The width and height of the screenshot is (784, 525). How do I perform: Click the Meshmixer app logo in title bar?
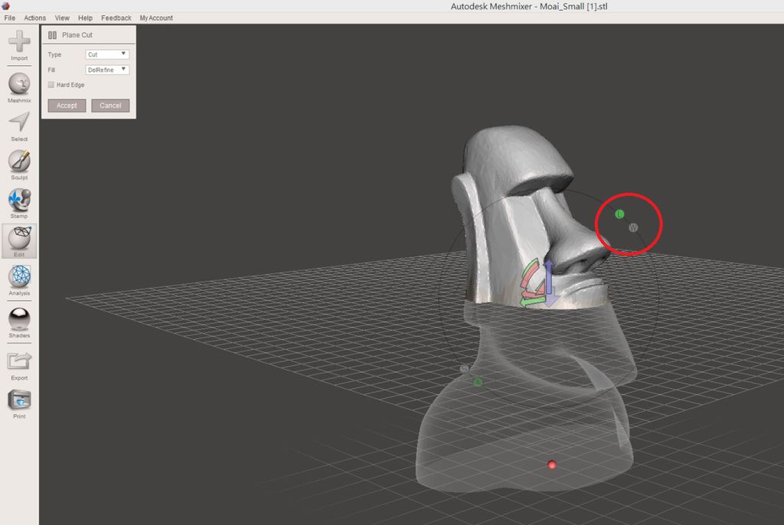coord(5,5)
